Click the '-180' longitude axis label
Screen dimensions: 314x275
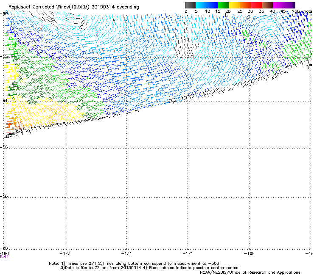4,253
